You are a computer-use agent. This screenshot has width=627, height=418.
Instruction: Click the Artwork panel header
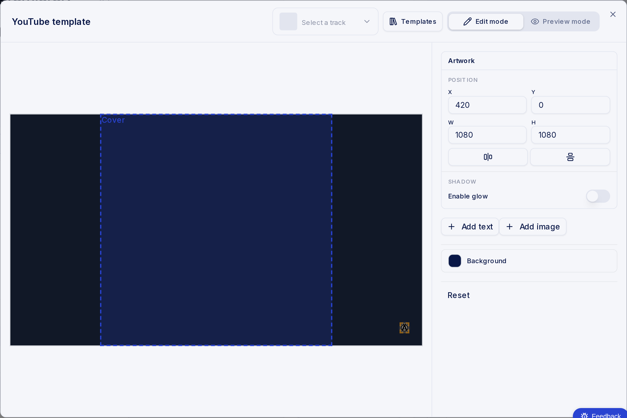click(529, 61)
